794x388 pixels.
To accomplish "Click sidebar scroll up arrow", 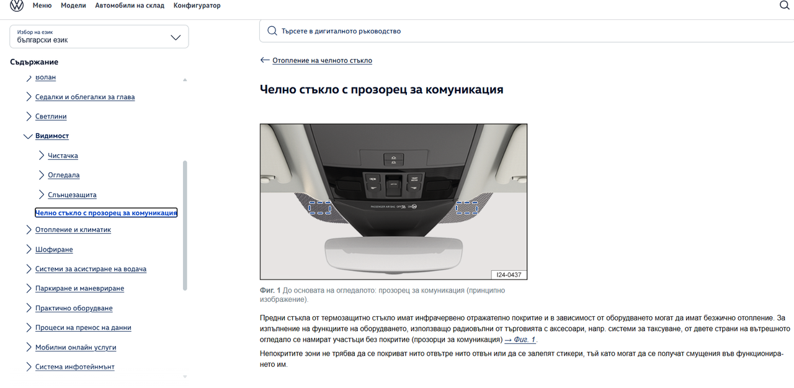I will click(185, 80).
